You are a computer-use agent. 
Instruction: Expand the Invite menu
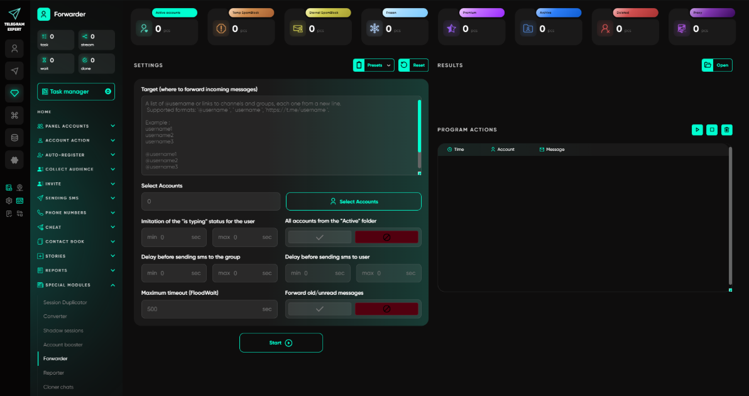[76, 184]
